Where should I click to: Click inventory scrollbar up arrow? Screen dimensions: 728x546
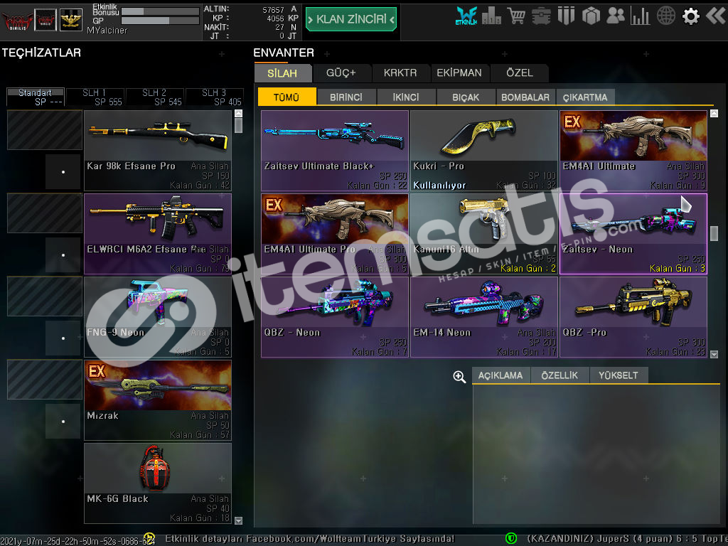coord(714,113)
